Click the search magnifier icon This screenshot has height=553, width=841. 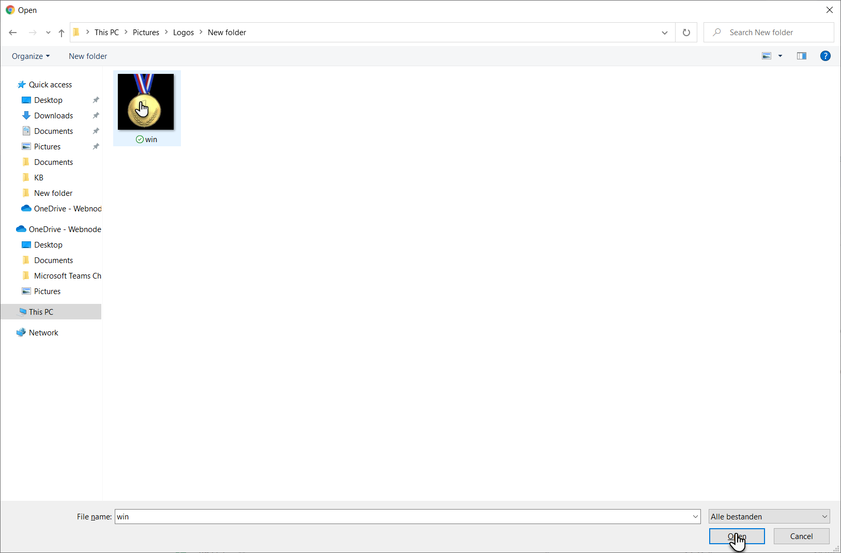717,33
